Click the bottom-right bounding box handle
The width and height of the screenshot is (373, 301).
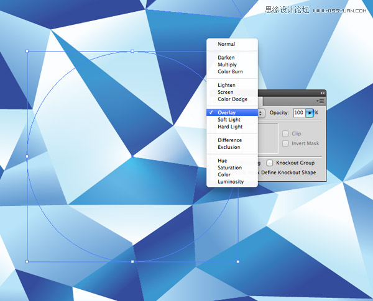pos(238,261)
